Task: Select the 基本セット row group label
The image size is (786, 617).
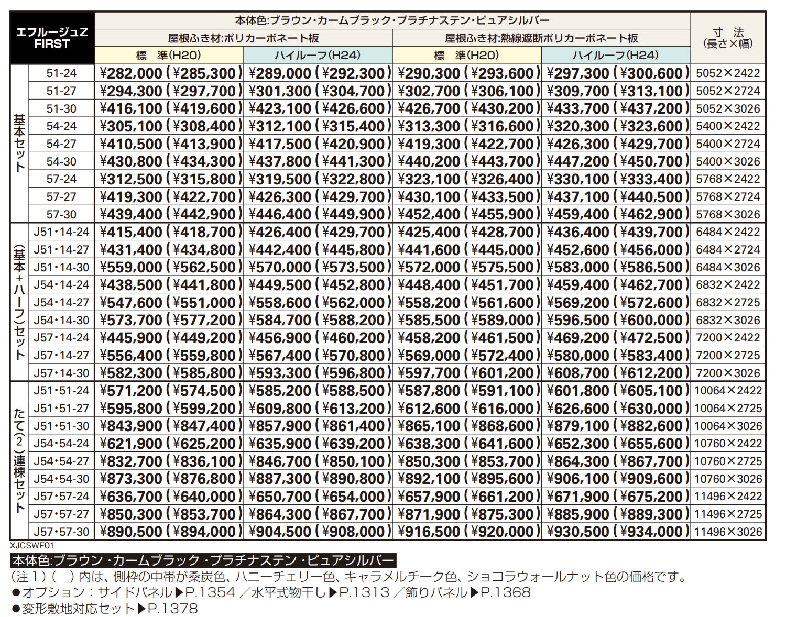Action: tap(19, 143)
